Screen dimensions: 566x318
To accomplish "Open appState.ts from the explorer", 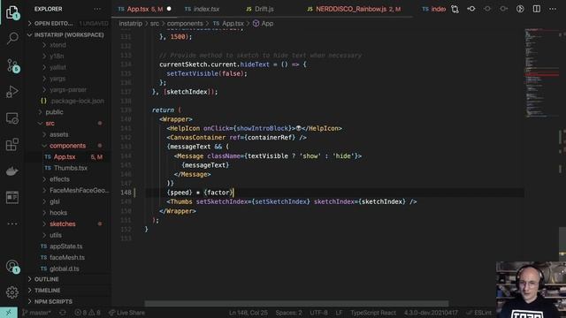I will [66, 246].
